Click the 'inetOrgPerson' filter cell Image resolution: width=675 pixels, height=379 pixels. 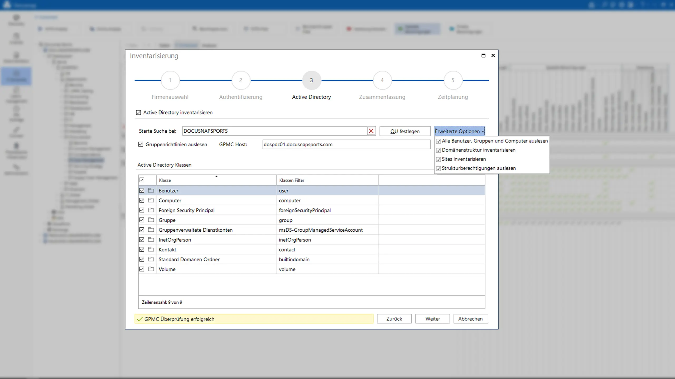click(327, 240)
